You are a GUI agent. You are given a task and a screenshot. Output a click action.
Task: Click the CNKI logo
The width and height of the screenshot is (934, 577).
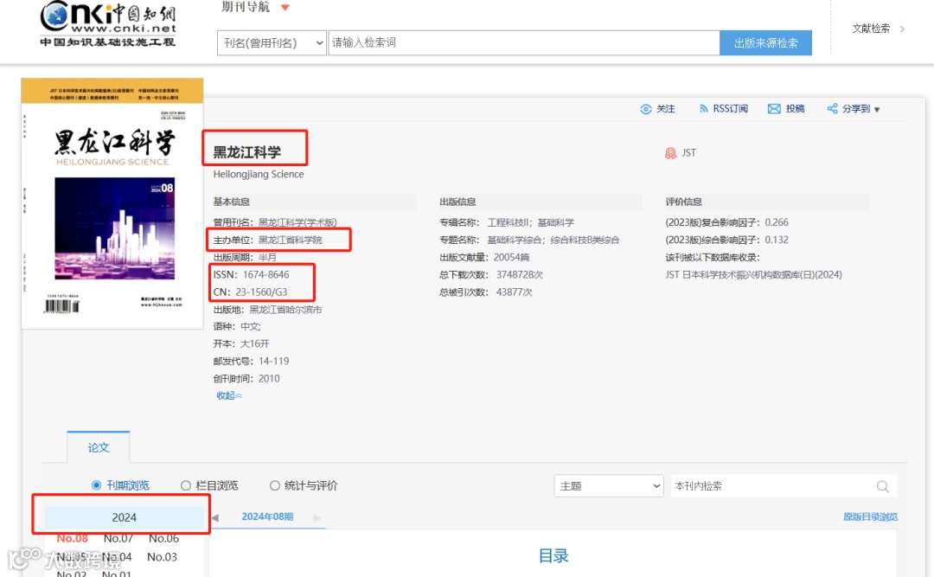click(108, 23)
